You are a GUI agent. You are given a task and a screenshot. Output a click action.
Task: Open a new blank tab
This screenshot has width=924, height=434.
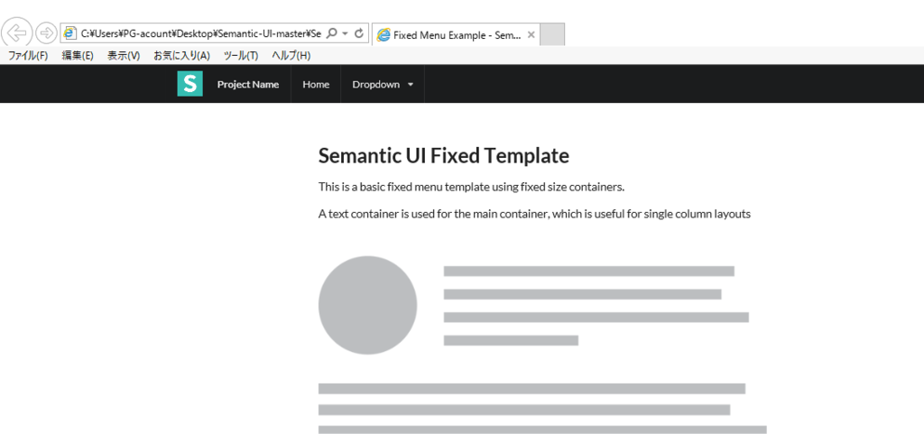552,34
